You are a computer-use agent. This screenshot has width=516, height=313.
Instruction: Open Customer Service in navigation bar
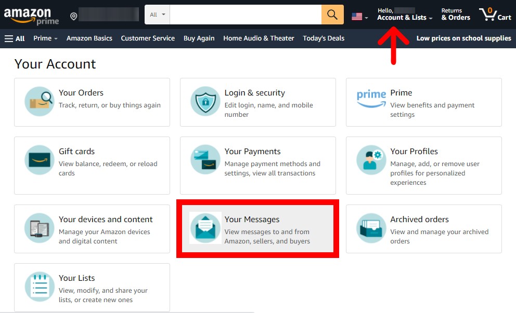pos(148,38)
